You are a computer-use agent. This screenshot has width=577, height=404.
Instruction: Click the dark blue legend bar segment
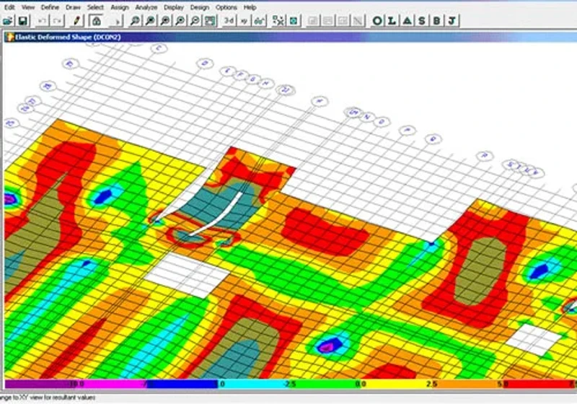pos(182,384)
